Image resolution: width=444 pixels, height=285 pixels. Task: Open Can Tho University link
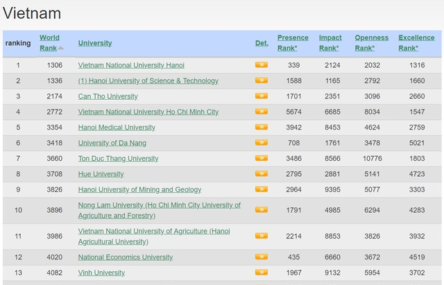click(x=108, y=96)
